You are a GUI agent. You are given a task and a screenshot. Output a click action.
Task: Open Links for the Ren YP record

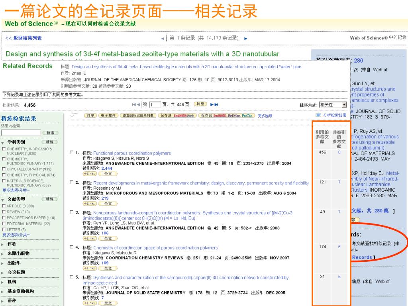click(90, 238)
